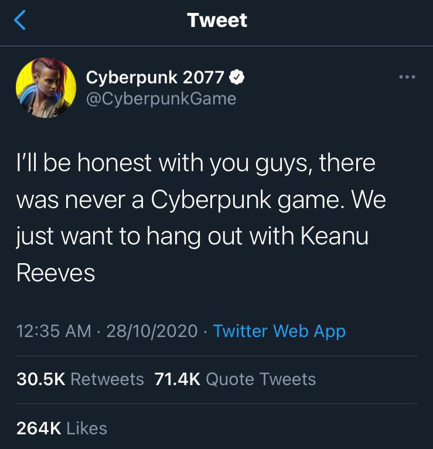Click the word "Keanu" in the tweet
433x449 pixels.
(x=335, y=236)
